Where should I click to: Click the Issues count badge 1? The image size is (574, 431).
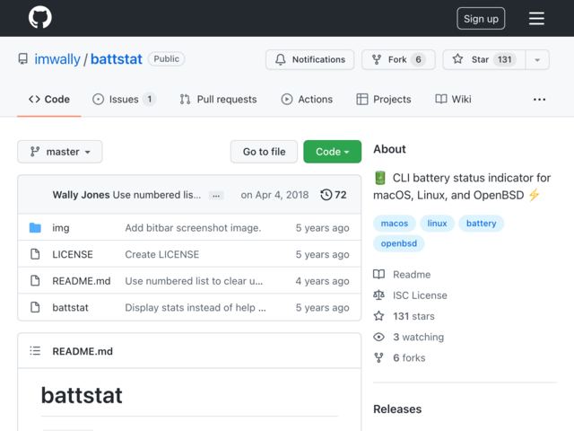pos(150,100)
